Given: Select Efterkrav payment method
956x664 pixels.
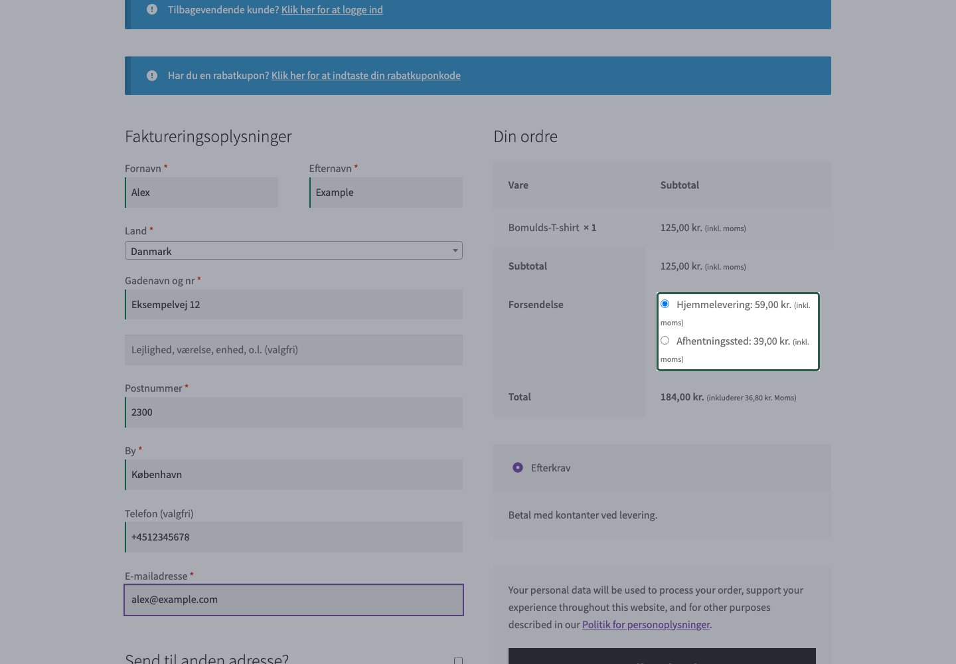Looking at the screenshot, I should (x=518, y=467).
